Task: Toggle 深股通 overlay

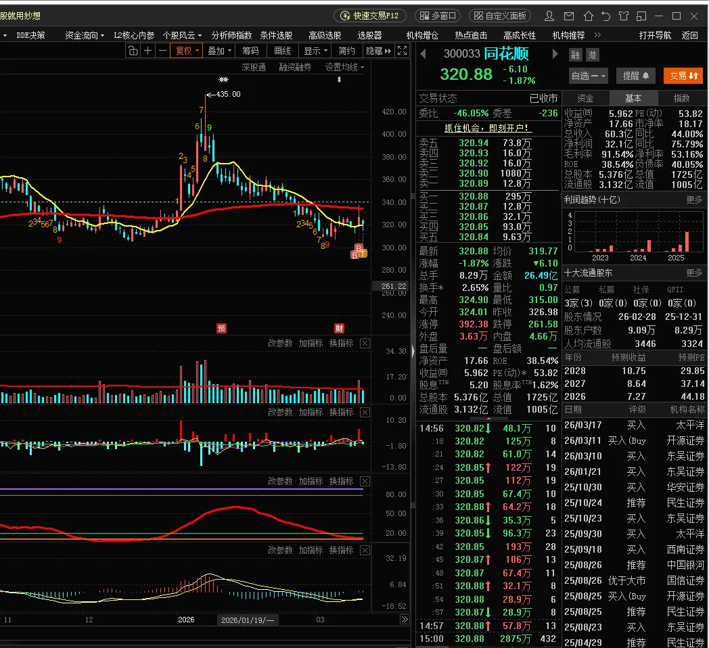Action: [254, 68]
